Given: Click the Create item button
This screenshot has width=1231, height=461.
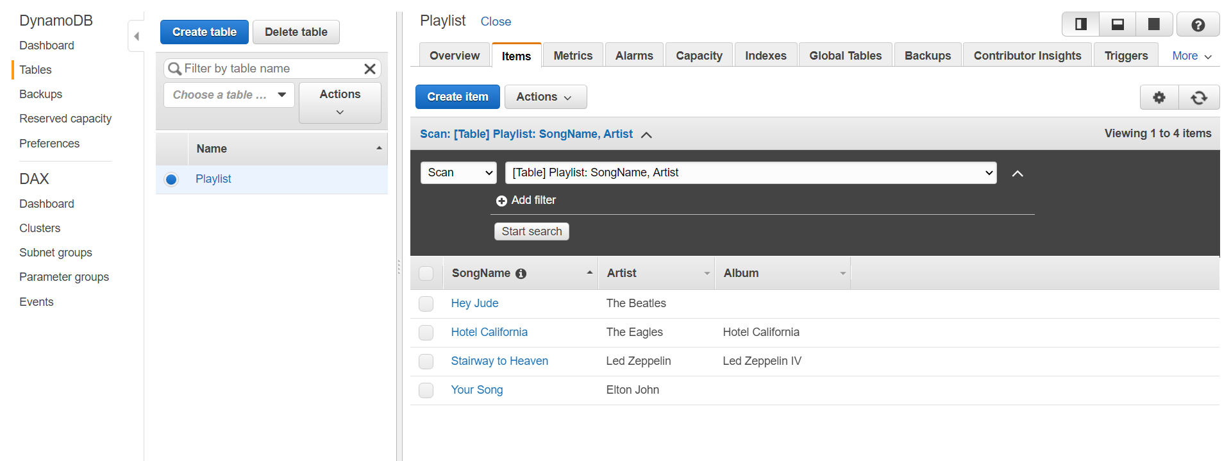Looking at the screenshot, I should (x=458, y=97).
